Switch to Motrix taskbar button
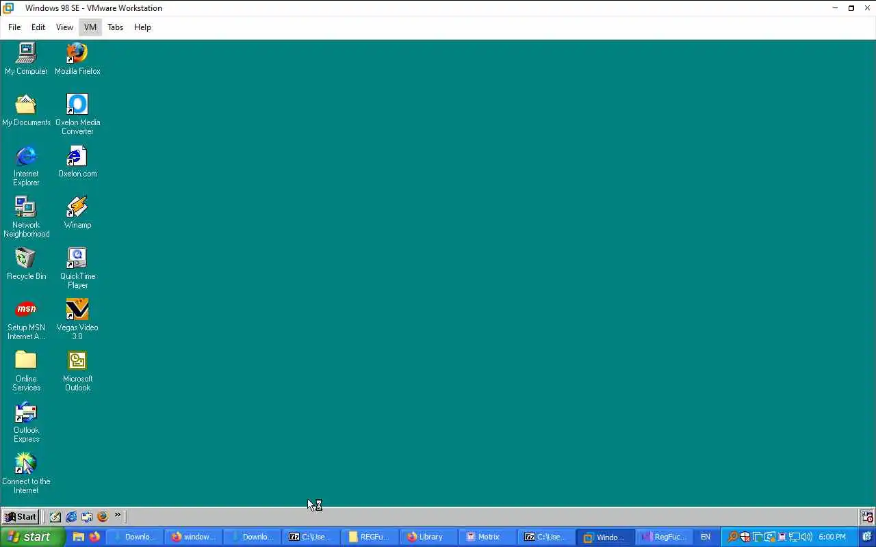The image size is (876, 547). 487,537
